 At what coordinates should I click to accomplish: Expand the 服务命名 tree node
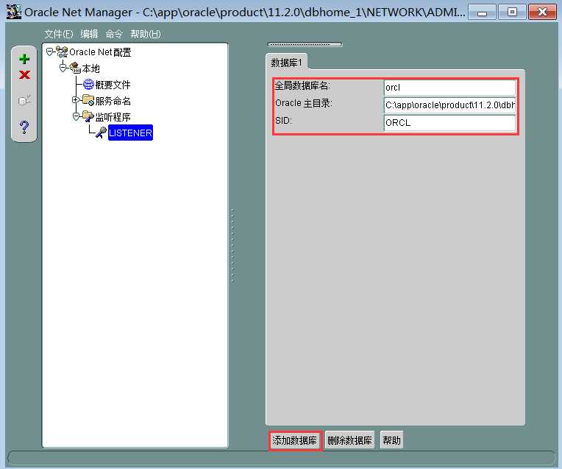point(75,99)
